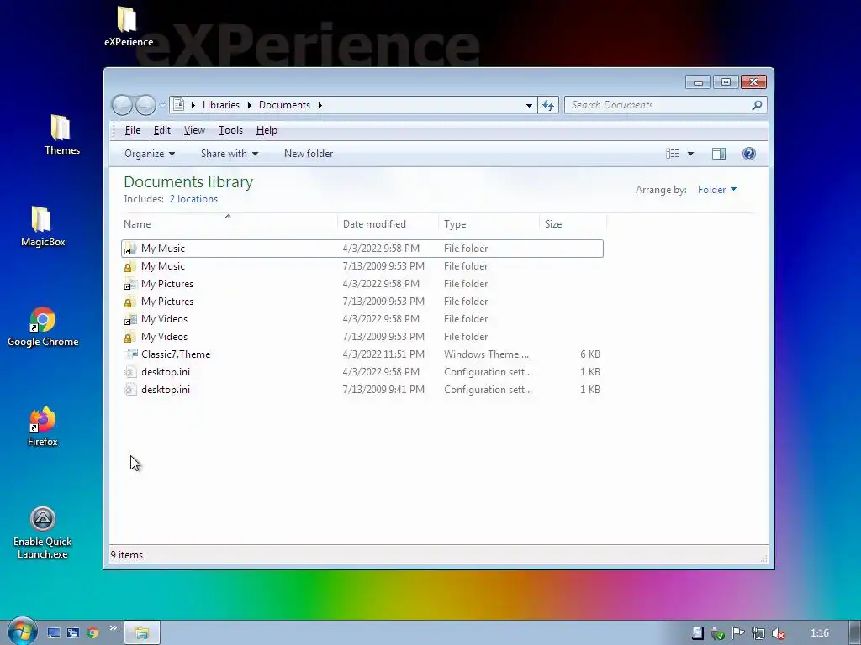
Task: Select desktop.ini dated 7/13/2009
Action: [362, 390]
